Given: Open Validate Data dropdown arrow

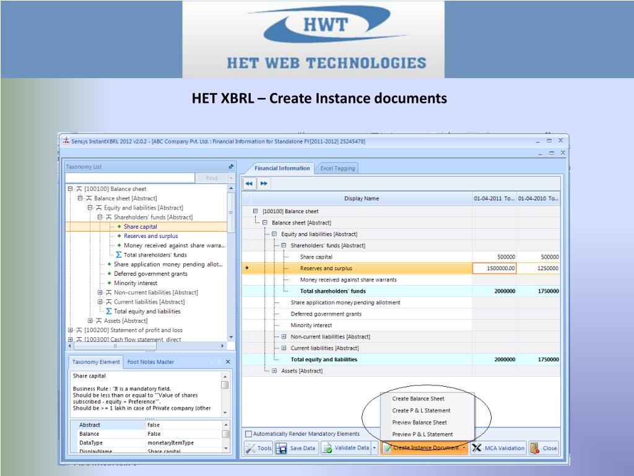Looking at the screenshot, I should click(x=375, y=448).
